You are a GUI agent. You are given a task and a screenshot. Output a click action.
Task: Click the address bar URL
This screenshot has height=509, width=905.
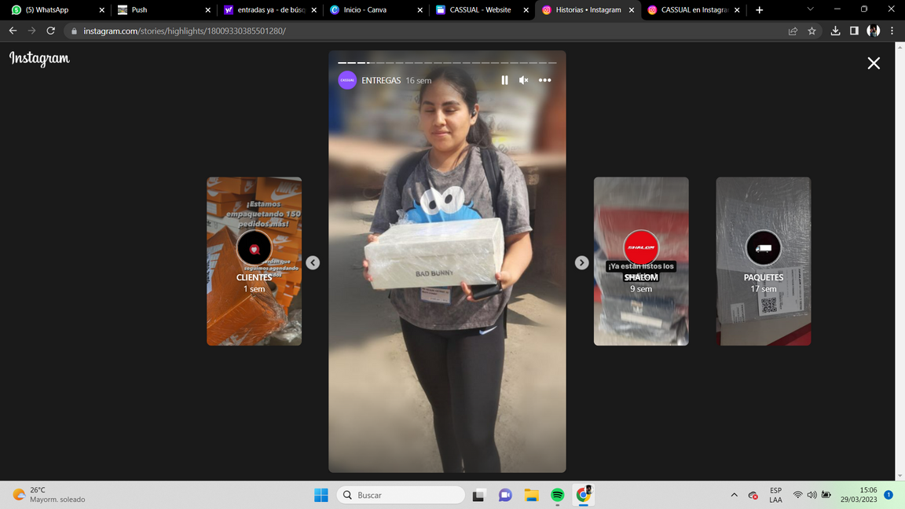[185, 31]
